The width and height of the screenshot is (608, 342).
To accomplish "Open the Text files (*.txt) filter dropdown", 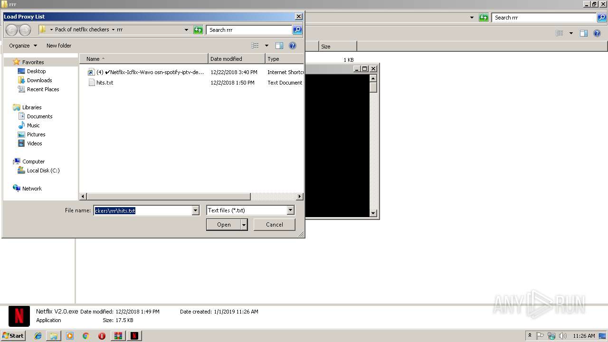I will (x=250, y=210).
